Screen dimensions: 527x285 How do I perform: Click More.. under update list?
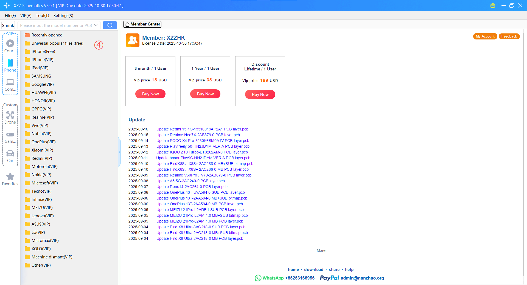322,250
